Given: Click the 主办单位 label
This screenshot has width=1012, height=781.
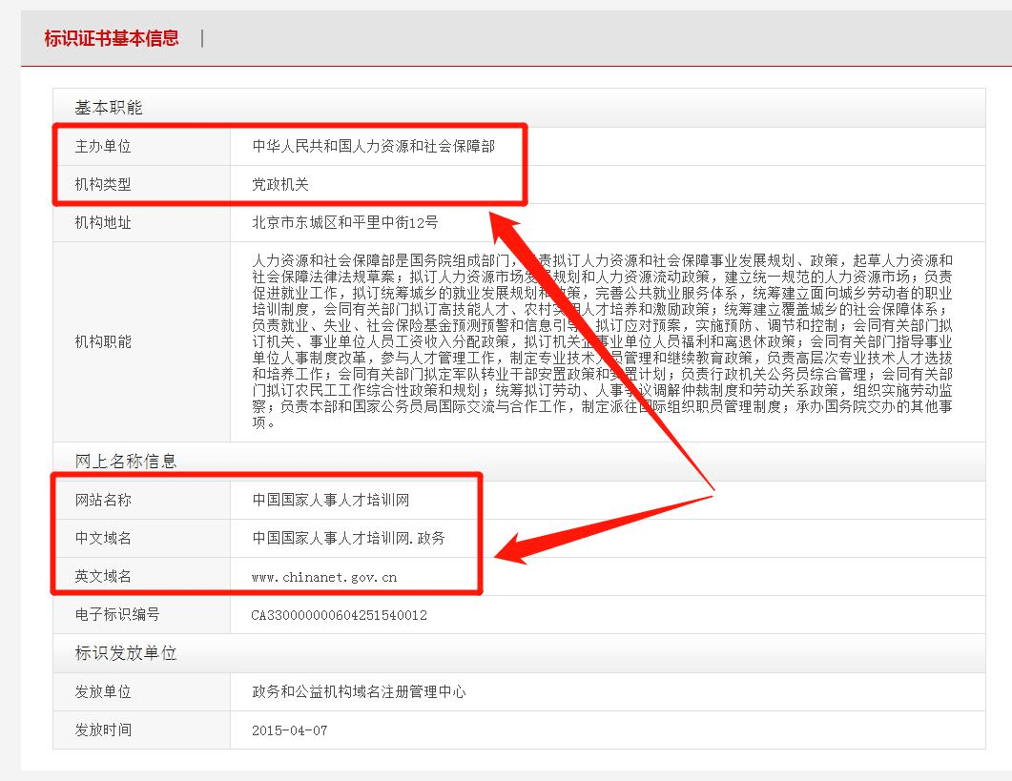Looking at the screenshot, I should 103,147.
